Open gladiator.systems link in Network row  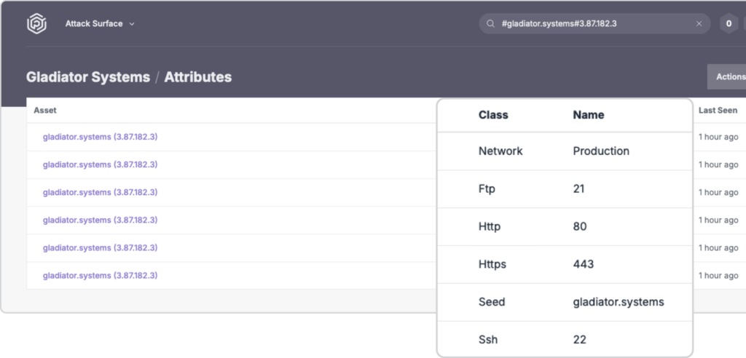coord(100,137)
